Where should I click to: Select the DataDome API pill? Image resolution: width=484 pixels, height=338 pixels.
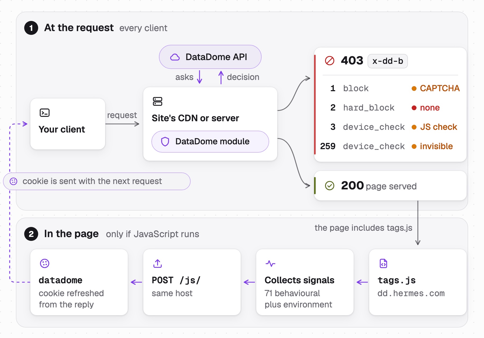(x=210, y=57)
